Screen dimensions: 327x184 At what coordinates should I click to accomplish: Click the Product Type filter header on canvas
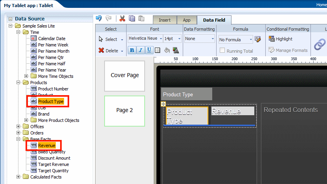click(x=187, y=94)
